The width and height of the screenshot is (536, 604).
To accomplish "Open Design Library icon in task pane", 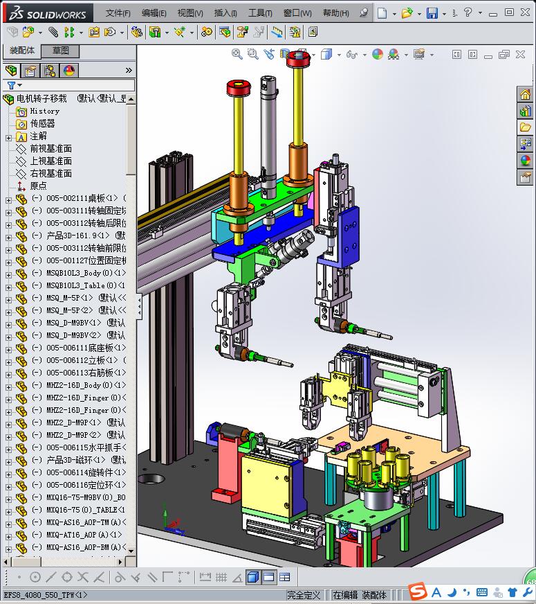I will 525,112.
